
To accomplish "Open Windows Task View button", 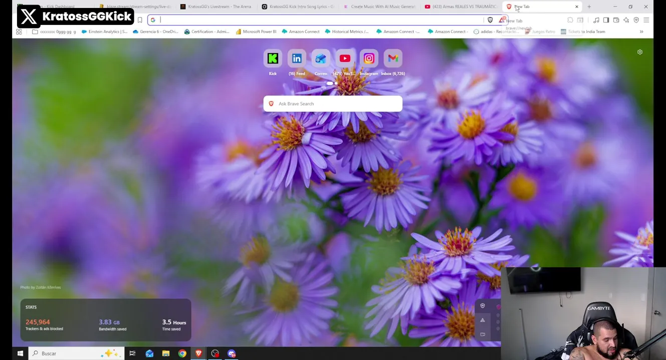I will pyautogui.click(x=132, y=353).
